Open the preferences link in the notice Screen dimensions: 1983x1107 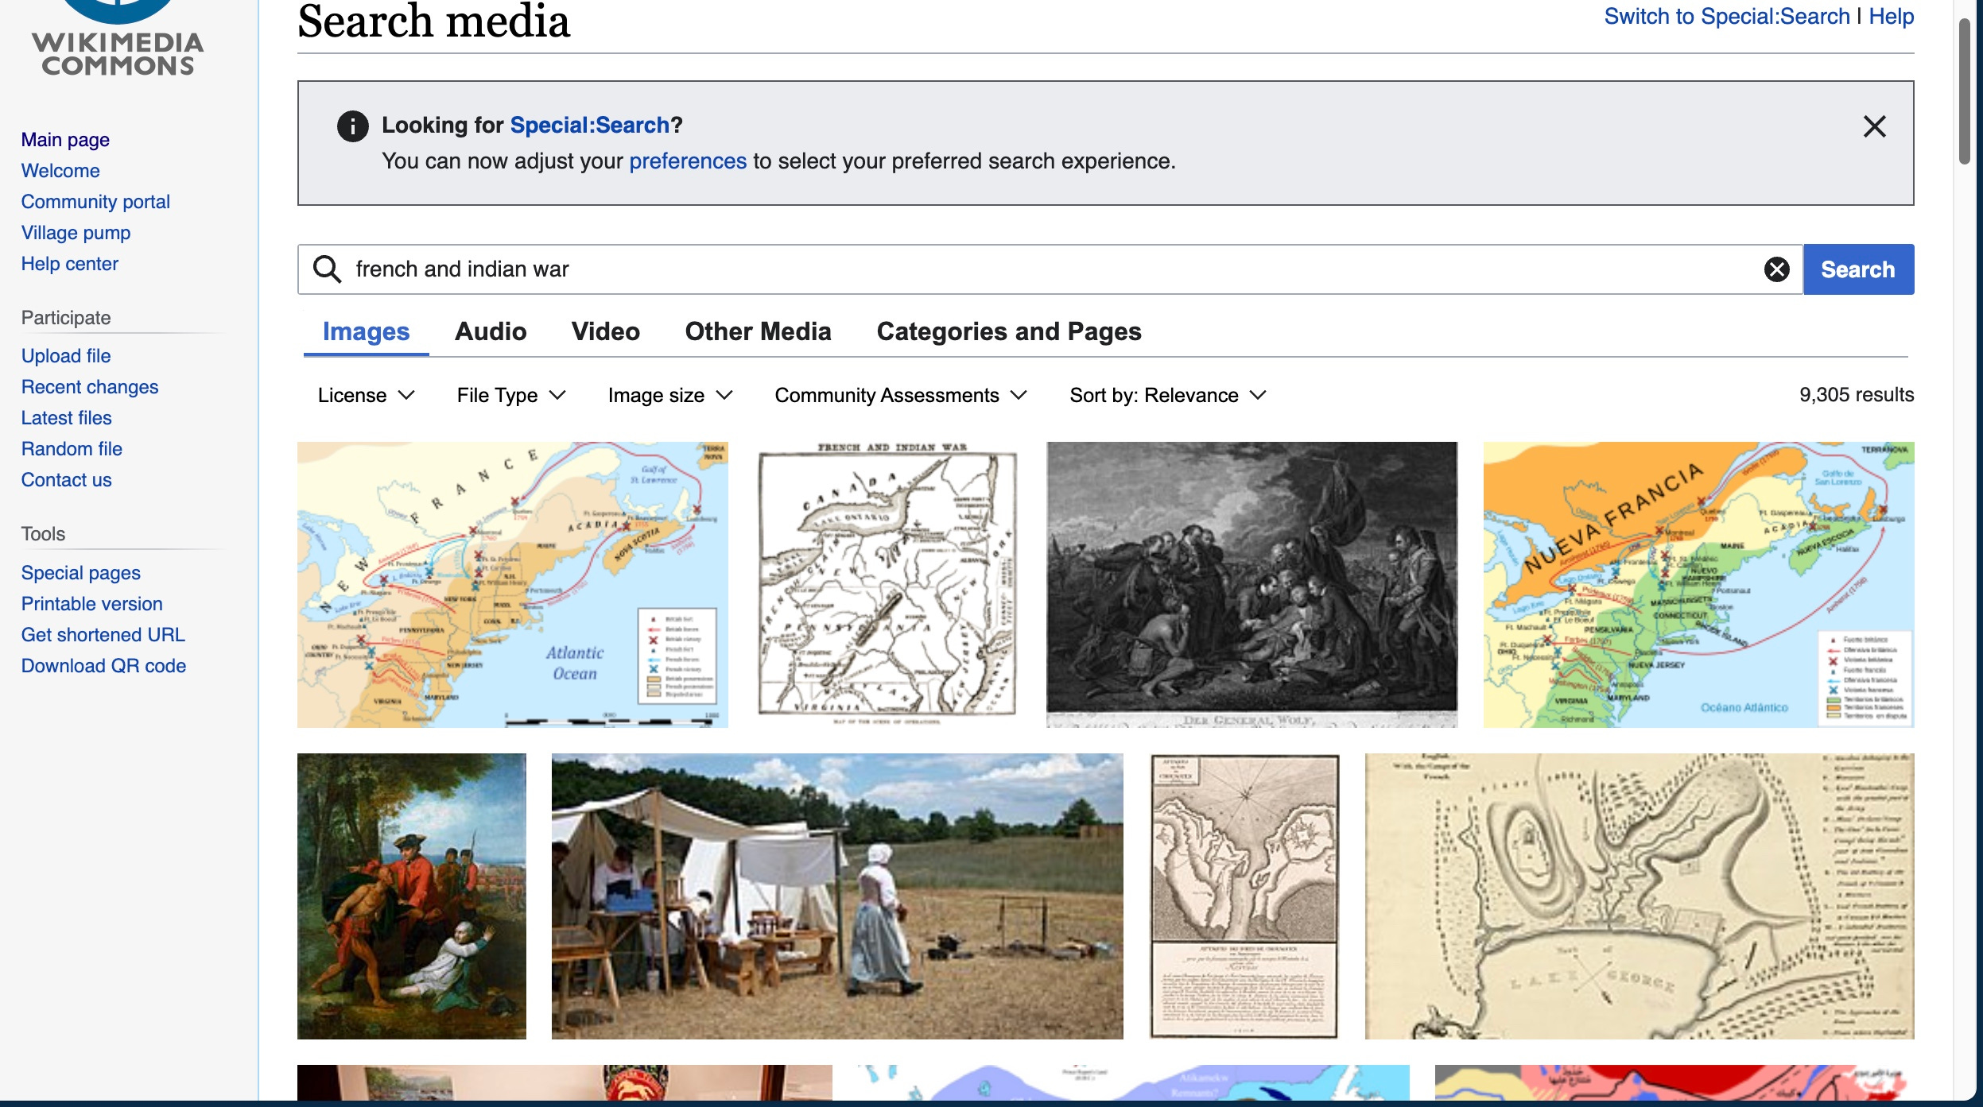pos(688,161)
